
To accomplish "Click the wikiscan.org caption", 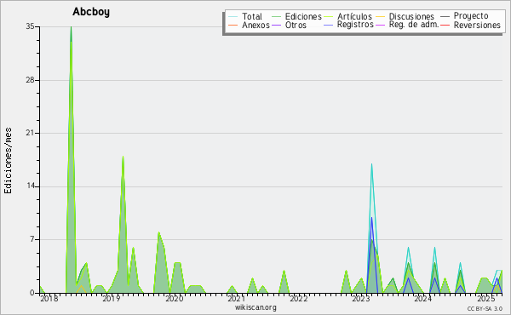I will point(255,307).
